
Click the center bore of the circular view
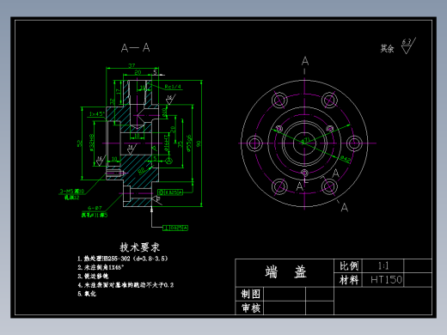point(304,143)
